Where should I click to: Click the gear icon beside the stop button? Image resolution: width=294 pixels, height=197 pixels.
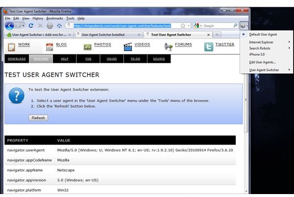pos(49,25)
